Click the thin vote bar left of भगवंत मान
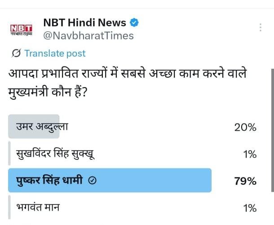The width and height of the screenshot is (274, 225). 9,208
